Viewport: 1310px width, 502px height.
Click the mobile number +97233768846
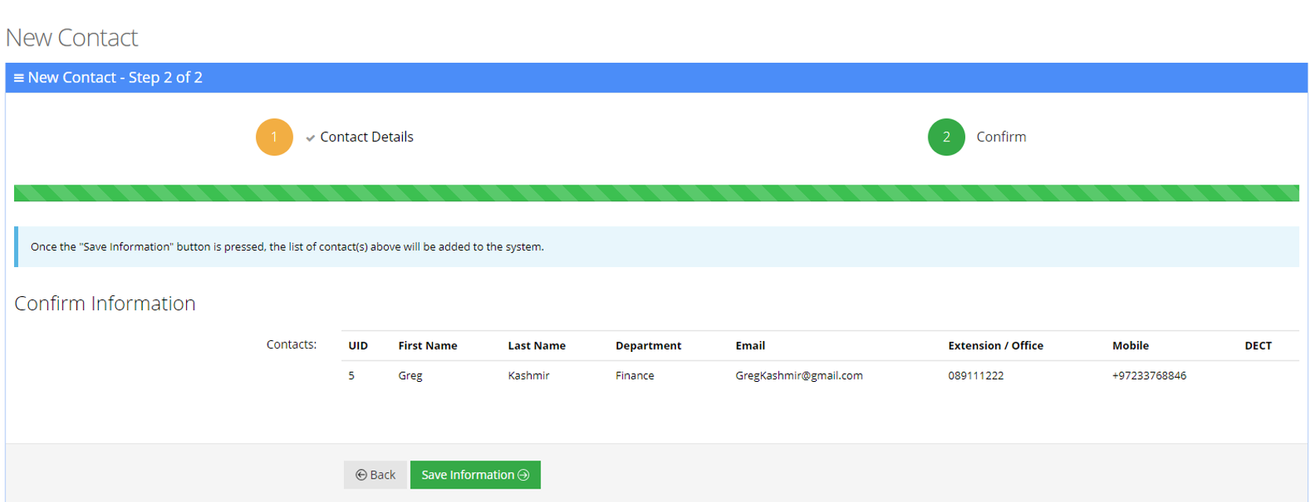pyautogui.click(x=1148, y=376)
